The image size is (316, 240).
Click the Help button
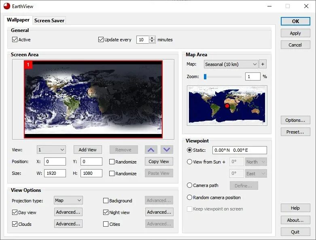tap(295, 208)
